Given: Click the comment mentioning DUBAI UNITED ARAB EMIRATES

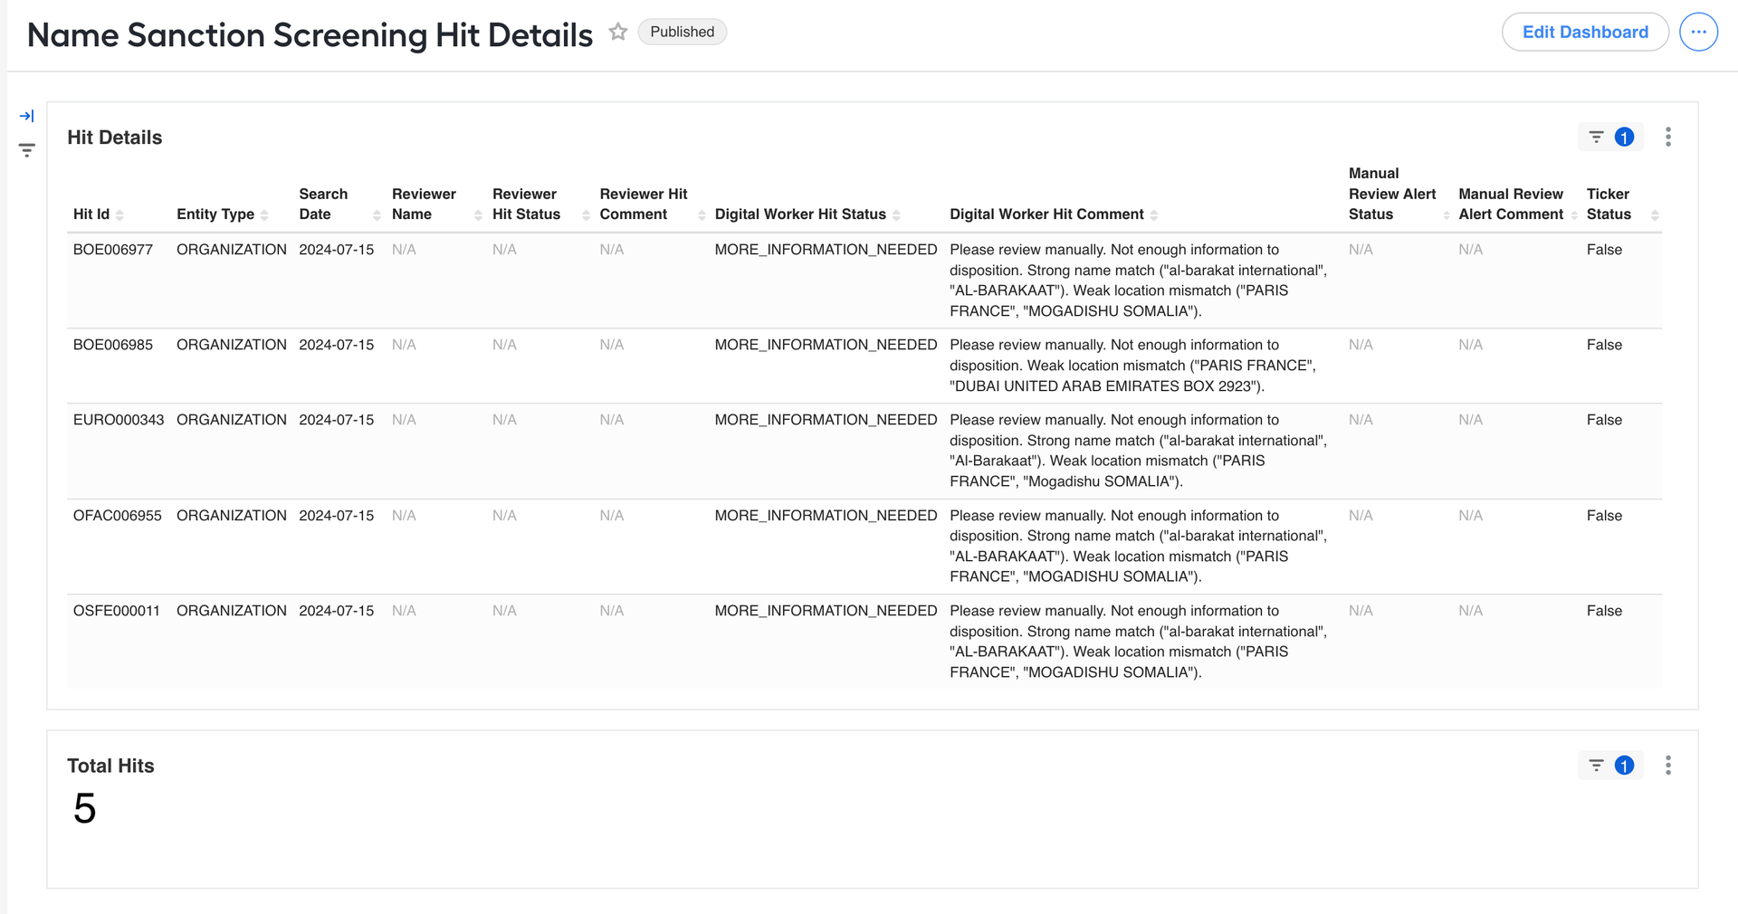Looking at the screenshot, I should point(1133,366).
